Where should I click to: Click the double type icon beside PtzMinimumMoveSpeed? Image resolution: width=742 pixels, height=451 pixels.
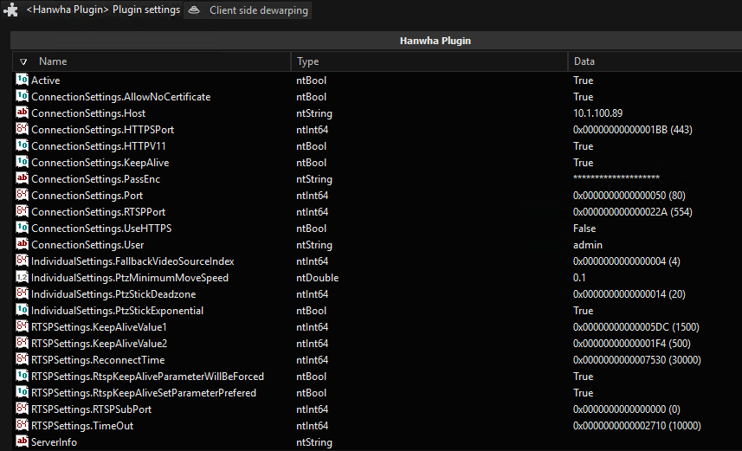tap(23, 277)
